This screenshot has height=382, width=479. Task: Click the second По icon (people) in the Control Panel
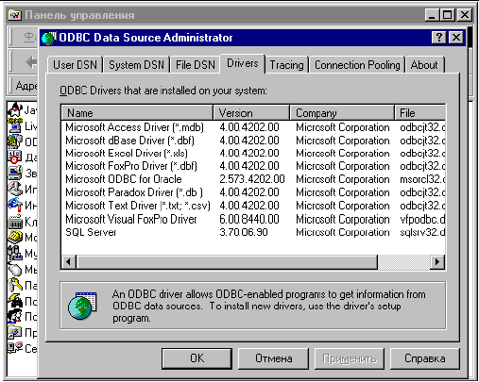point(15,316)
